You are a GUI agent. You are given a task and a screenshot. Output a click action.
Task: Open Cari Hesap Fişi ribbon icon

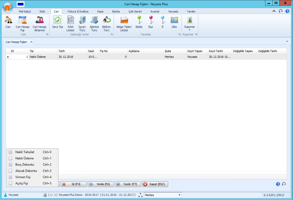(22, 24)
